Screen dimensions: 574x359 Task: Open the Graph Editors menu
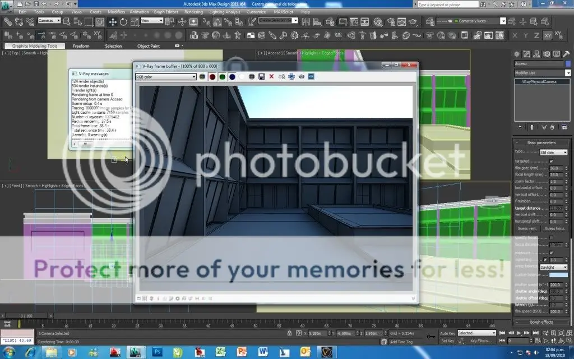[x=166, y=12]
